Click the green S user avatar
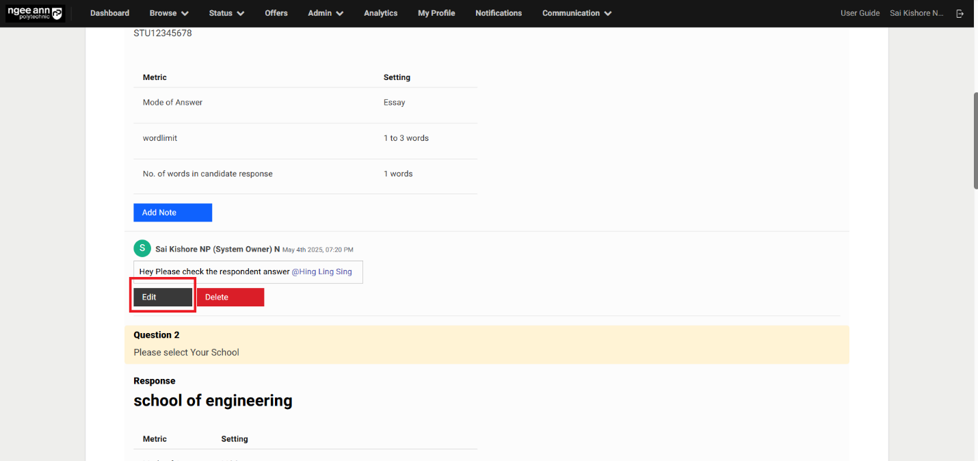978x461 pixels. pyautogui.click(x=142, y=249)
